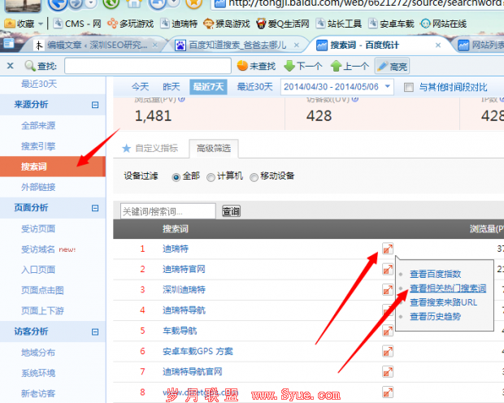Image resolution: width=504 pixels, height=403 pixels.
Task: Click the 自定义指标 star tab
Action: coord(150,148)
